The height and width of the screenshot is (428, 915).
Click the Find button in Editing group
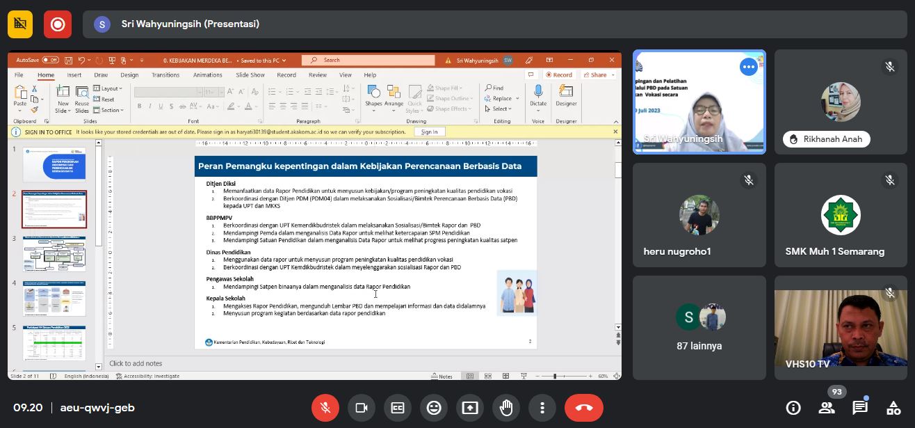pyautogui.click(x=494, y=88)
